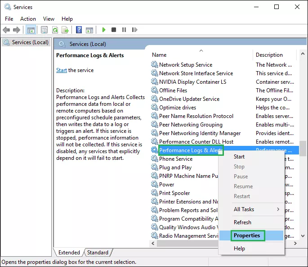
Task: Select Network Store Interface Service row
Action: (x=224, y=73)
